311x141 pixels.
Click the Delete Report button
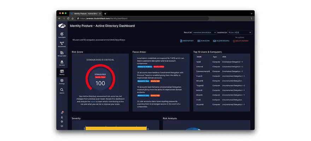tap(240, 41)
